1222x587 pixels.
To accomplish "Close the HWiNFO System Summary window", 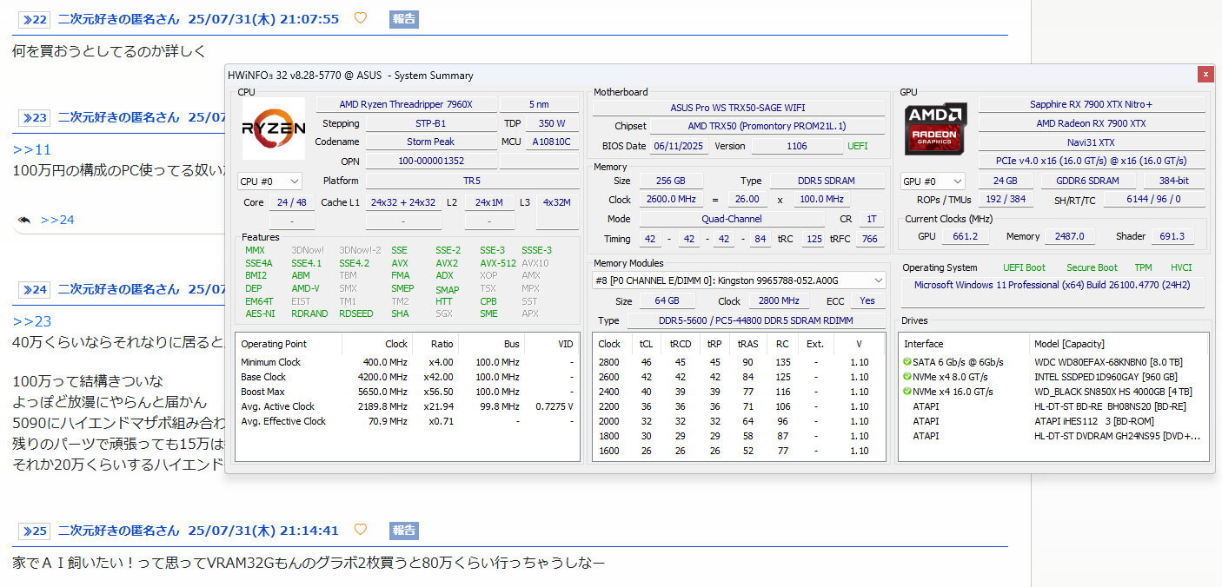I will (x=1205, y=75).
